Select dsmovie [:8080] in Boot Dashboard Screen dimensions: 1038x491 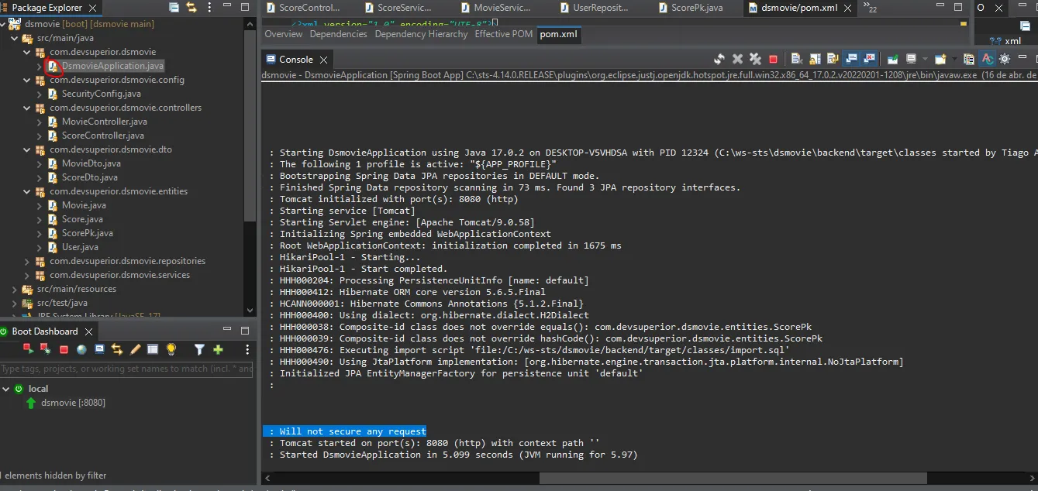pos(73,403)
